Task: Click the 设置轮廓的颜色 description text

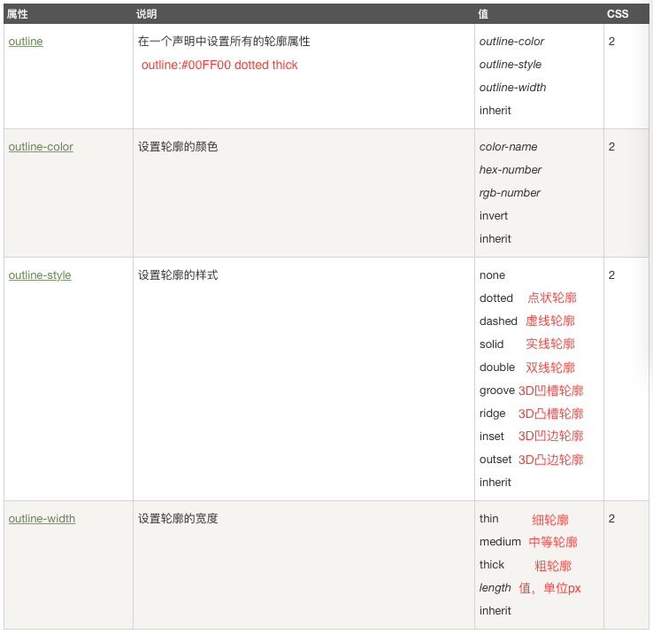Action: point(178,147)
